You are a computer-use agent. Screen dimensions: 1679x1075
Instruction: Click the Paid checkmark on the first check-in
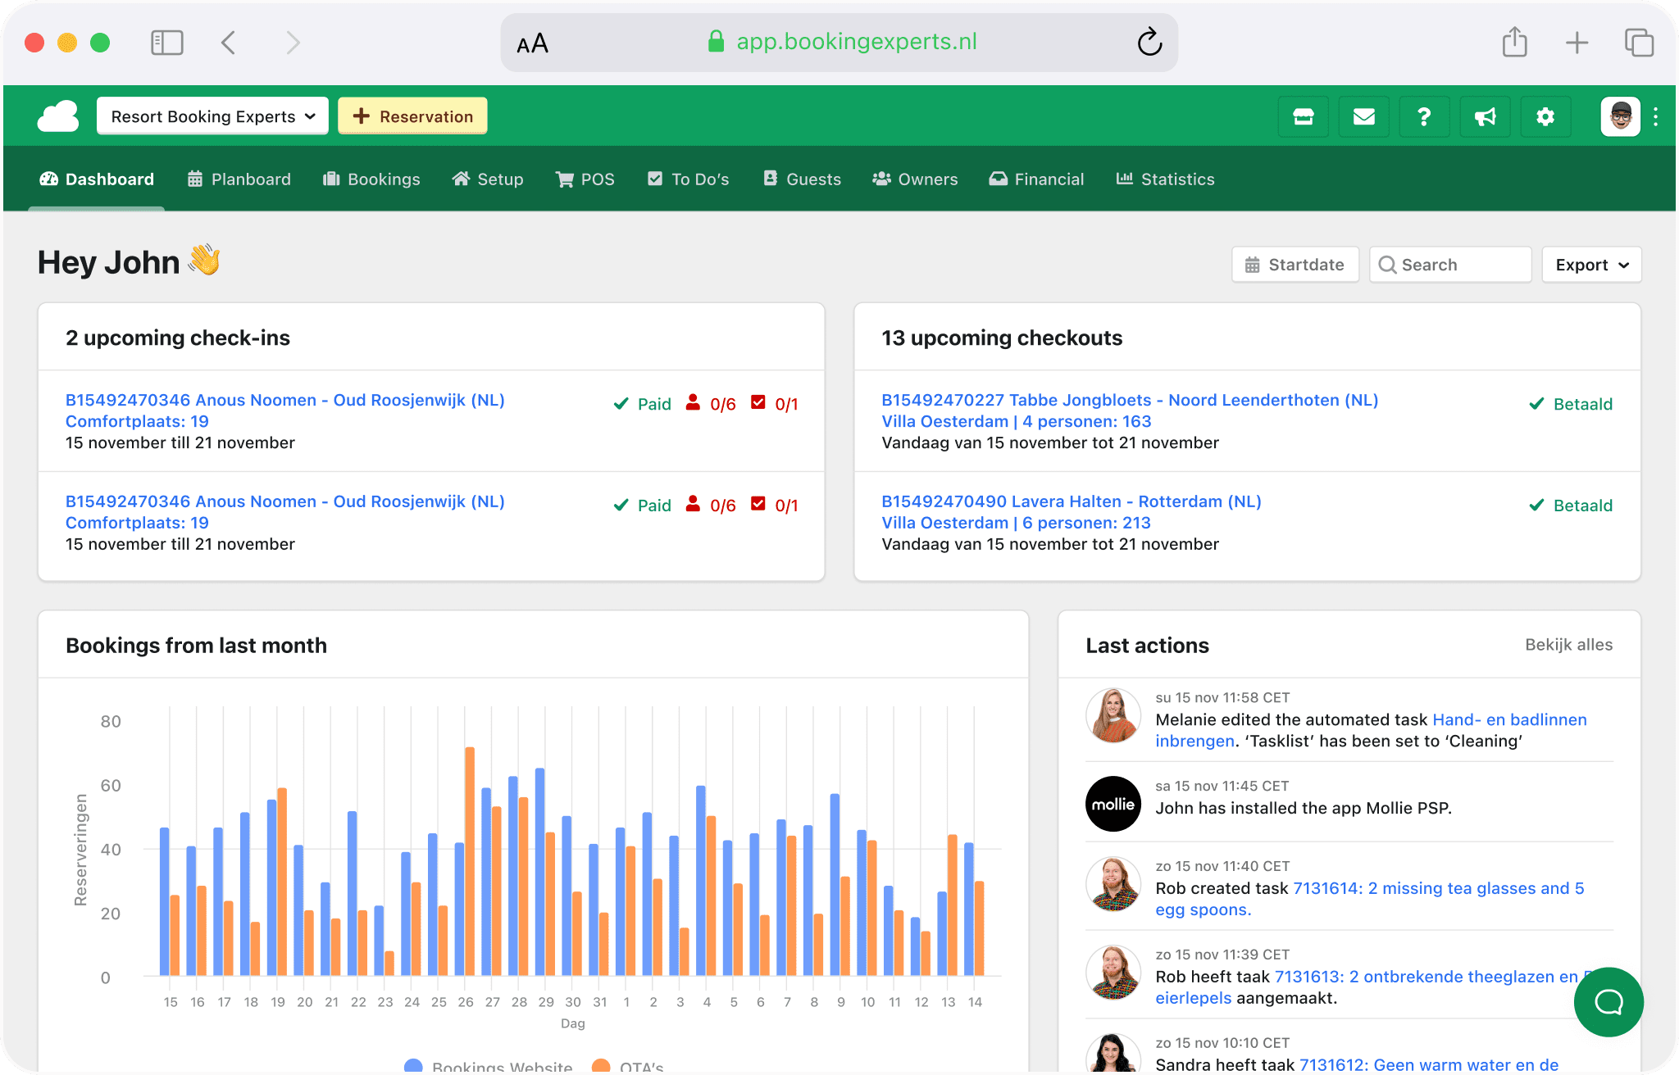[x=643, y=403]
